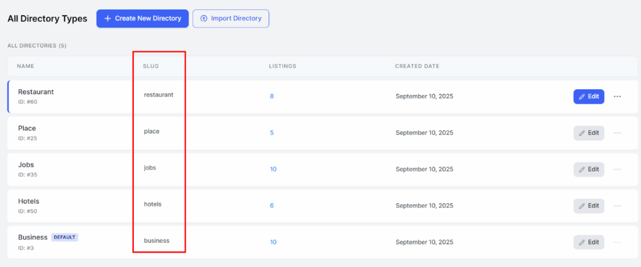Open the 6 listings link for Hotels

(272, 206)
